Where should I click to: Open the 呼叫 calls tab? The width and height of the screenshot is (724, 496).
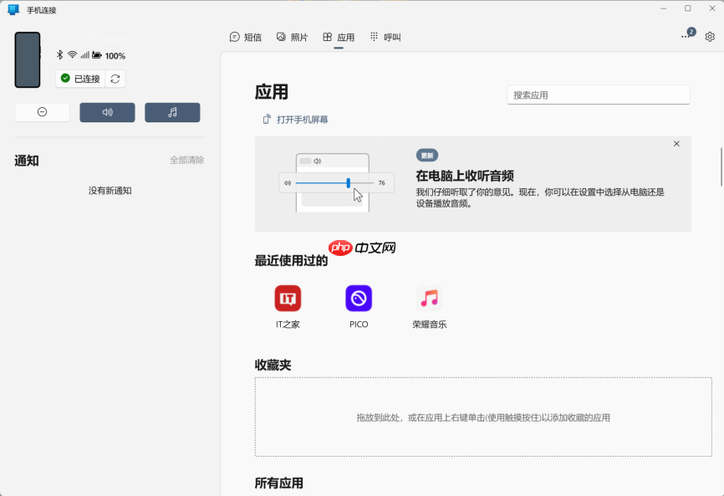point(385,38)
